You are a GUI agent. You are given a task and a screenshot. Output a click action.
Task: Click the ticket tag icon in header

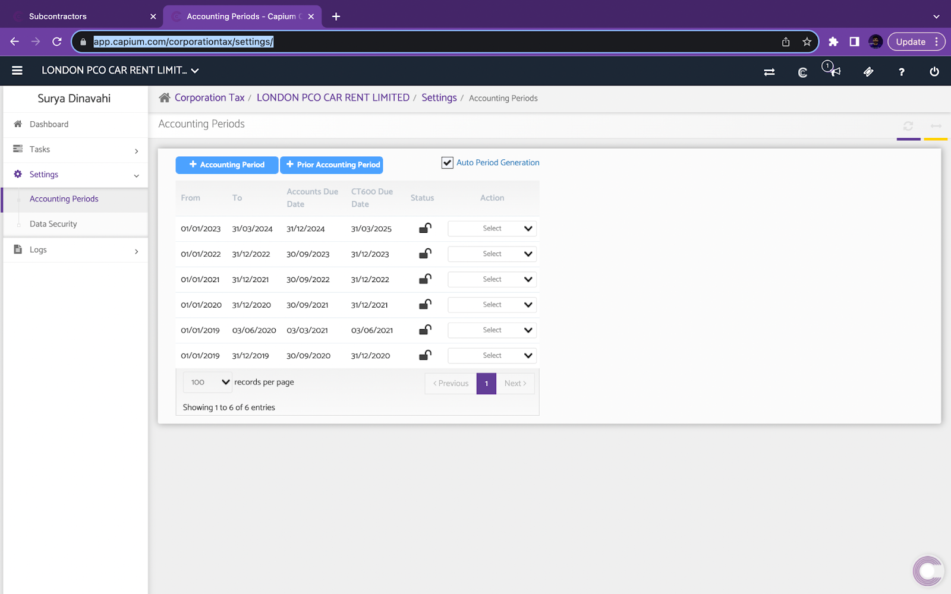tap(868, 72)
